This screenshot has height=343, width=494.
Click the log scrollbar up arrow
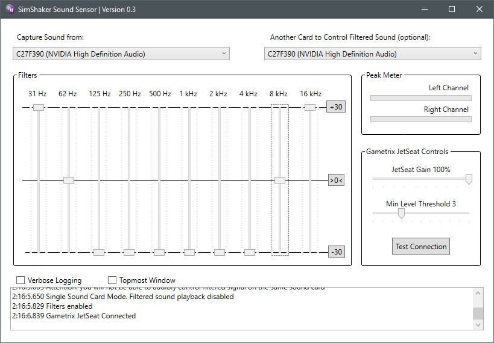pos(478,293)
